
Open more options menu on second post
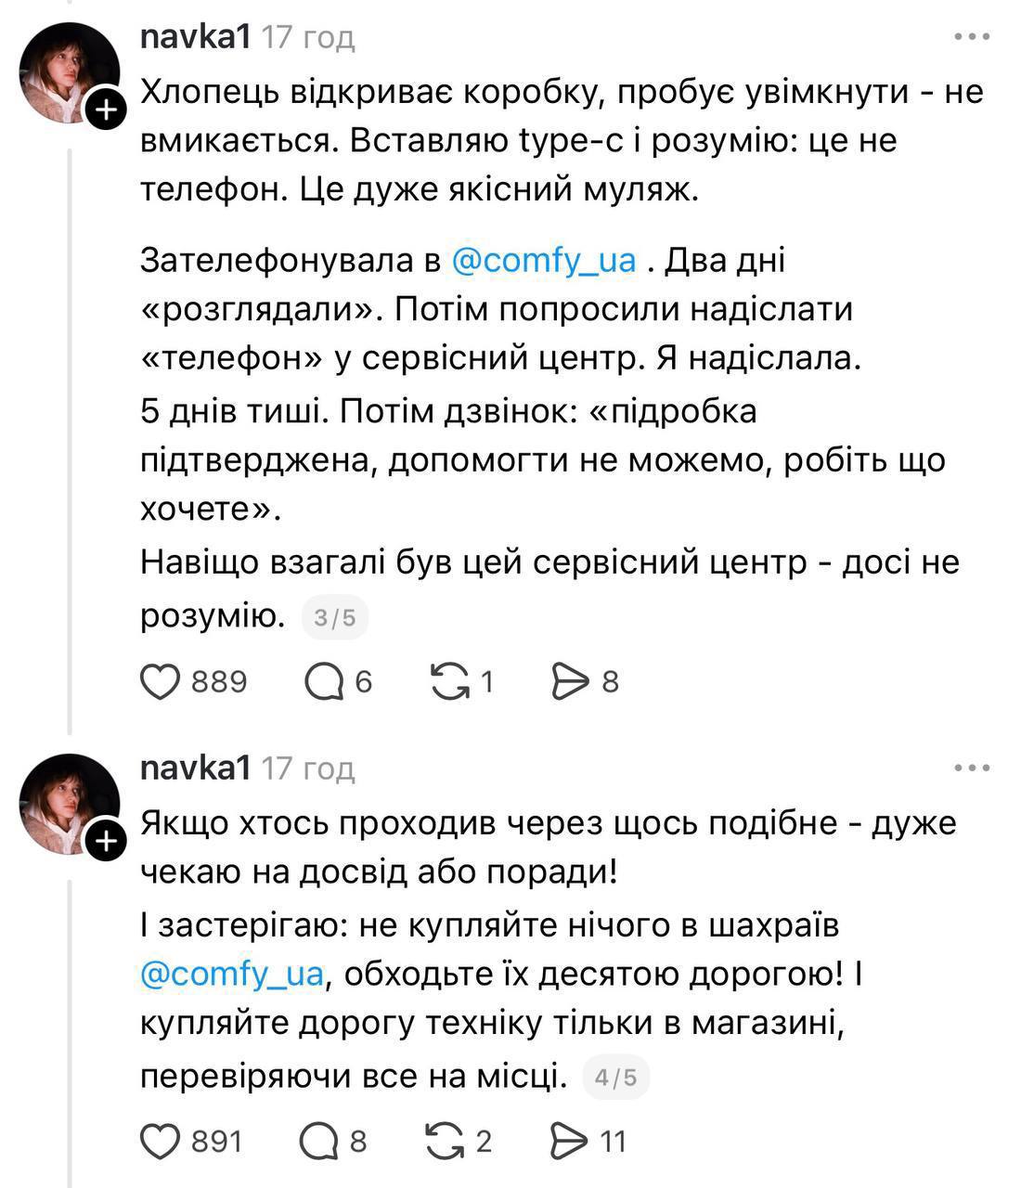tap(972, 768)
